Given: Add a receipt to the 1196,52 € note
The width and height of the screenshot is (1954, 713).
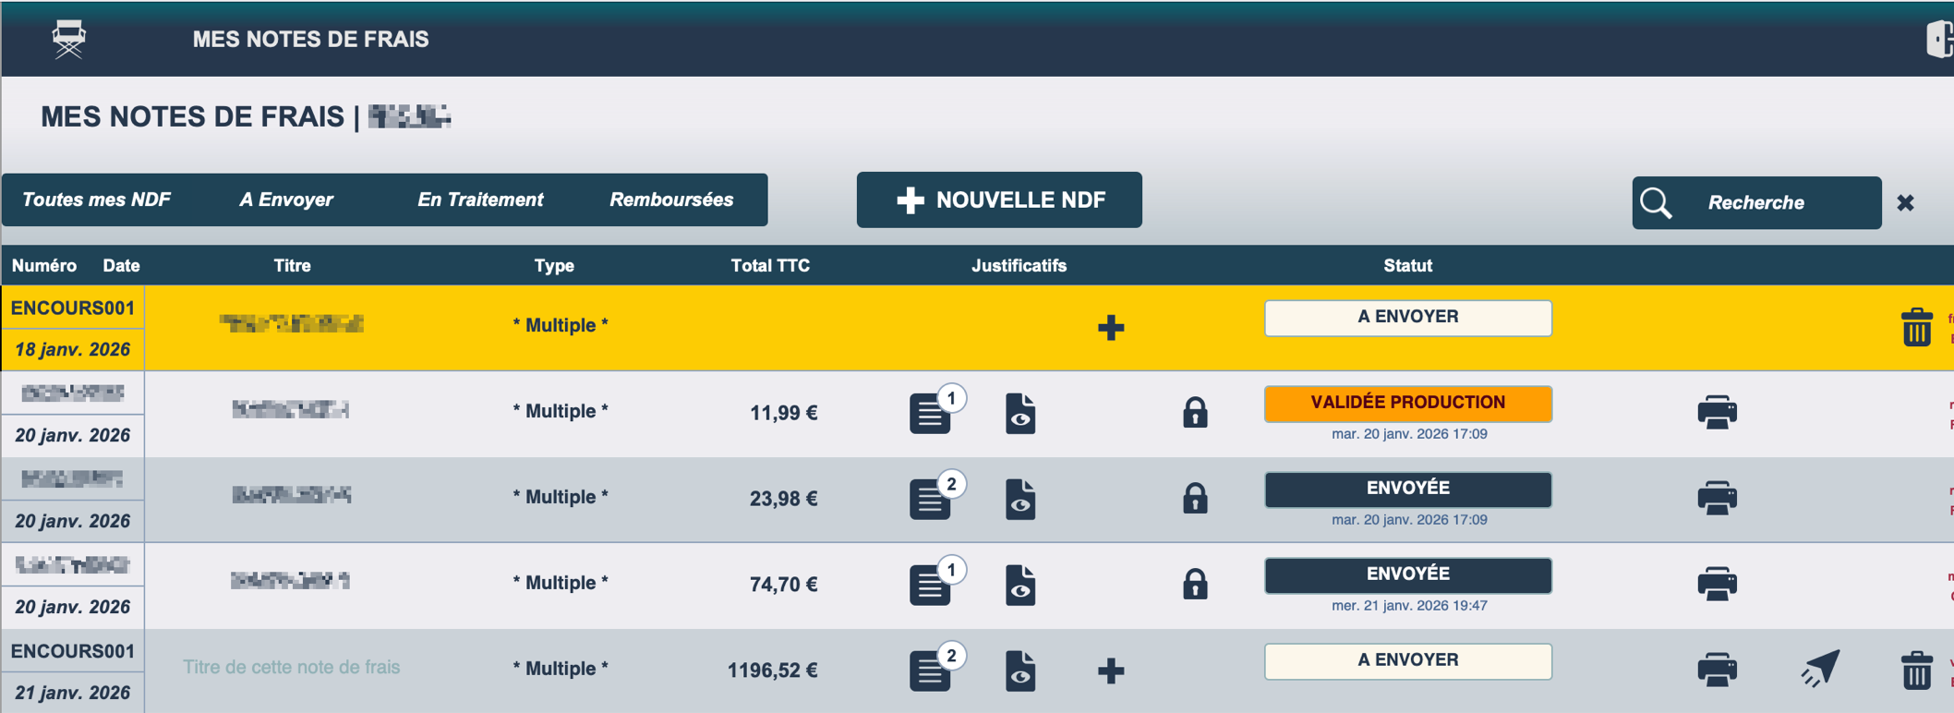Looking at the screenshot, I should point(1111,671).
